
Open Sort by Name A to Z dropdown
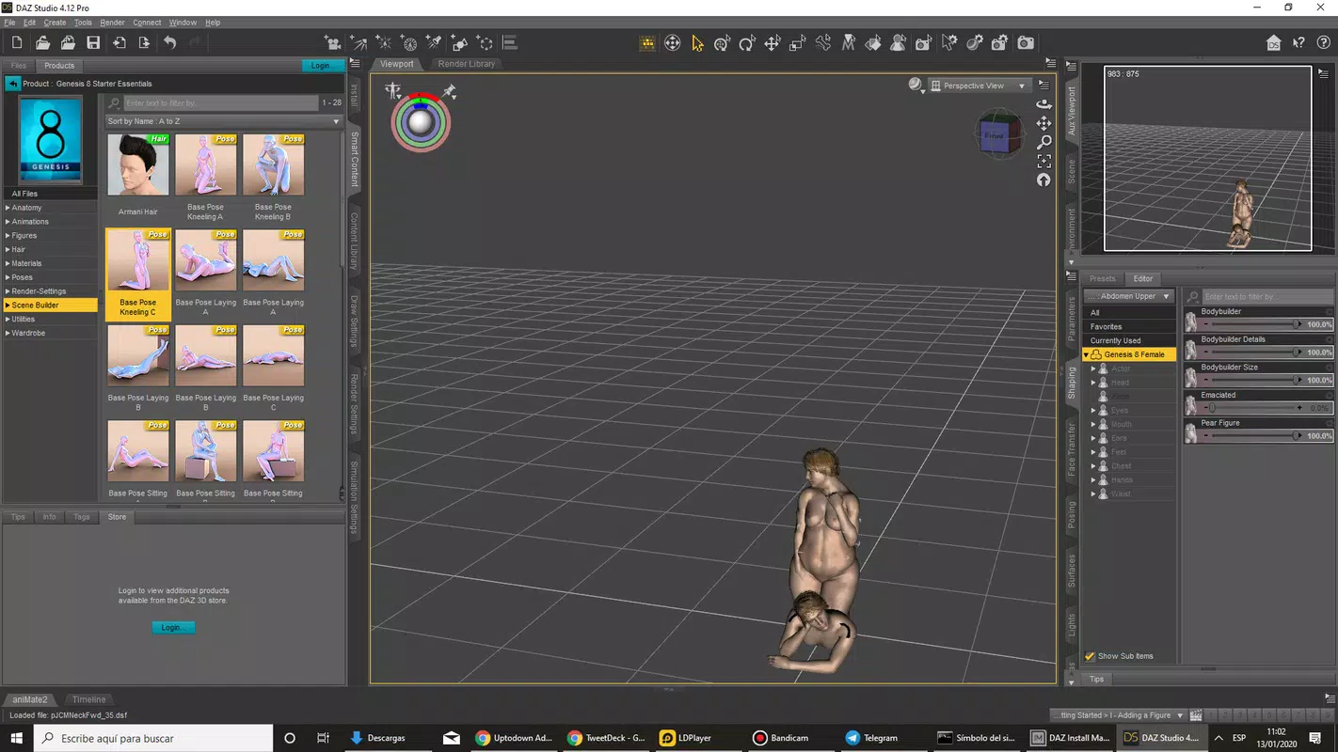coord(224,121)
